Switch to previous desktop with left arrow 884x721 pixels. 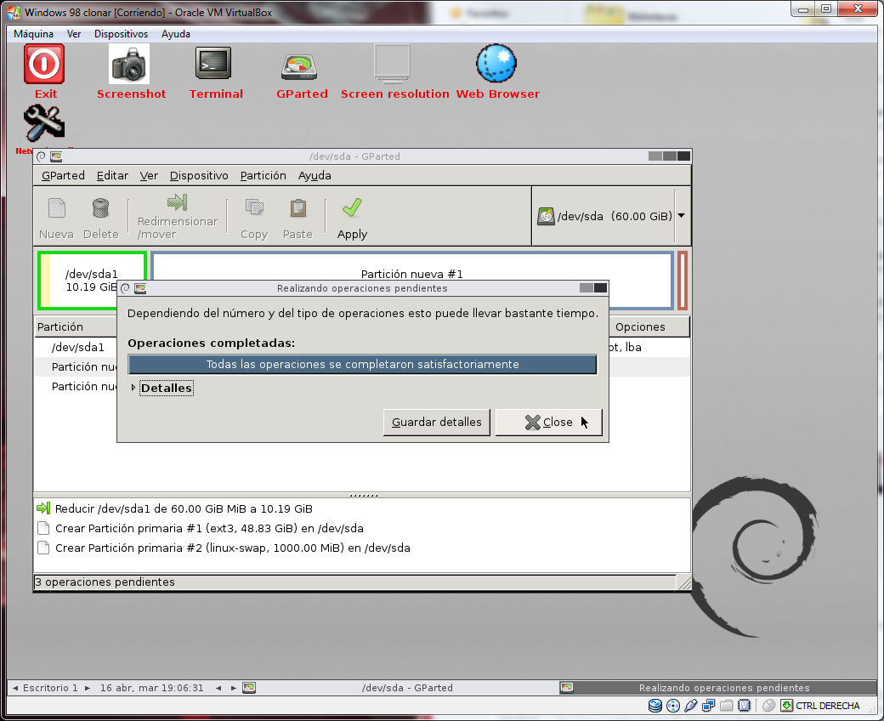(x=15, y=688)
